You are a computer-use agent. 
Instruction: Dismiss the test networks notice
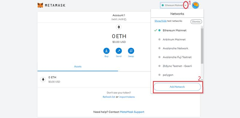(x=196, y=22)
